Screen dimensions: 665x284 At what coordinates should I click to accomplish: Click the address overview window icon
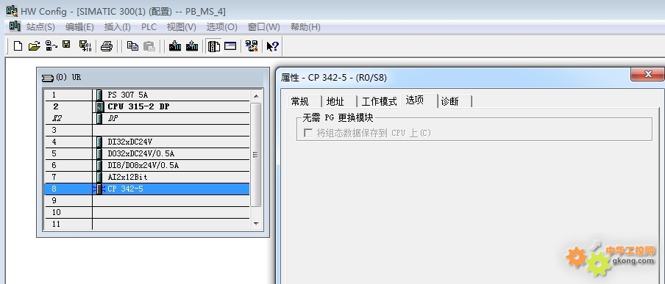click(x=230, y=45)
